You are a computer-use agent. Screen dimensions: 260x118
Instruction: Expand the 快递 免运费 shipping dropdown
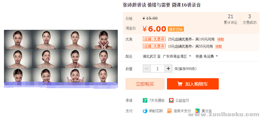pos(207,56)
